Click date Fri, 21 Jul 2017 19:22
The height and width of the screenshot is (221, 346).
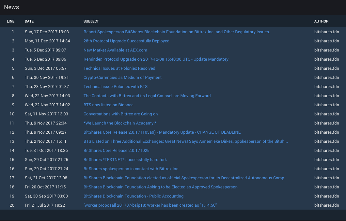point(45,205)
